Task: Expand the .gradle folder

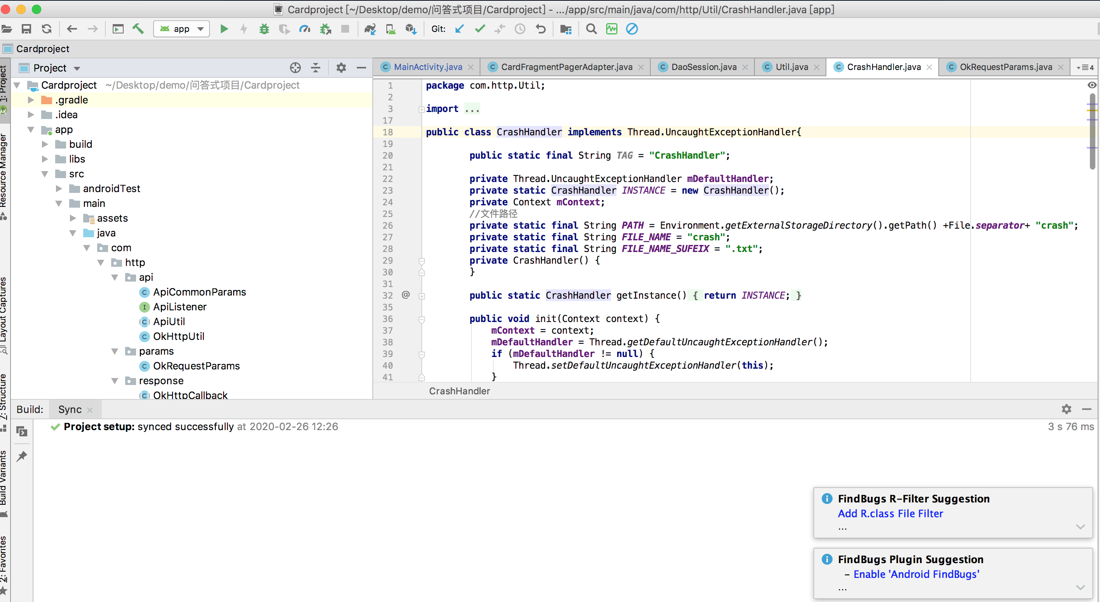Action: click(x=31, y=100)
